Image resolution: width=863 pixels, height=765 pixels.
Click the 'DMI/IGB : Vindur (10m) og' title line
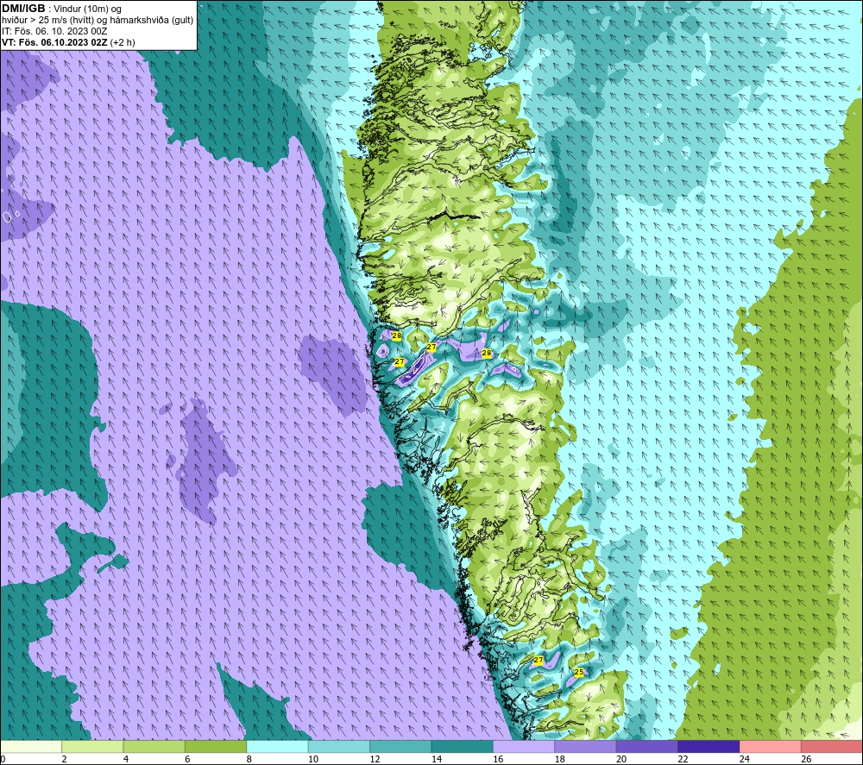pos(61,9)
